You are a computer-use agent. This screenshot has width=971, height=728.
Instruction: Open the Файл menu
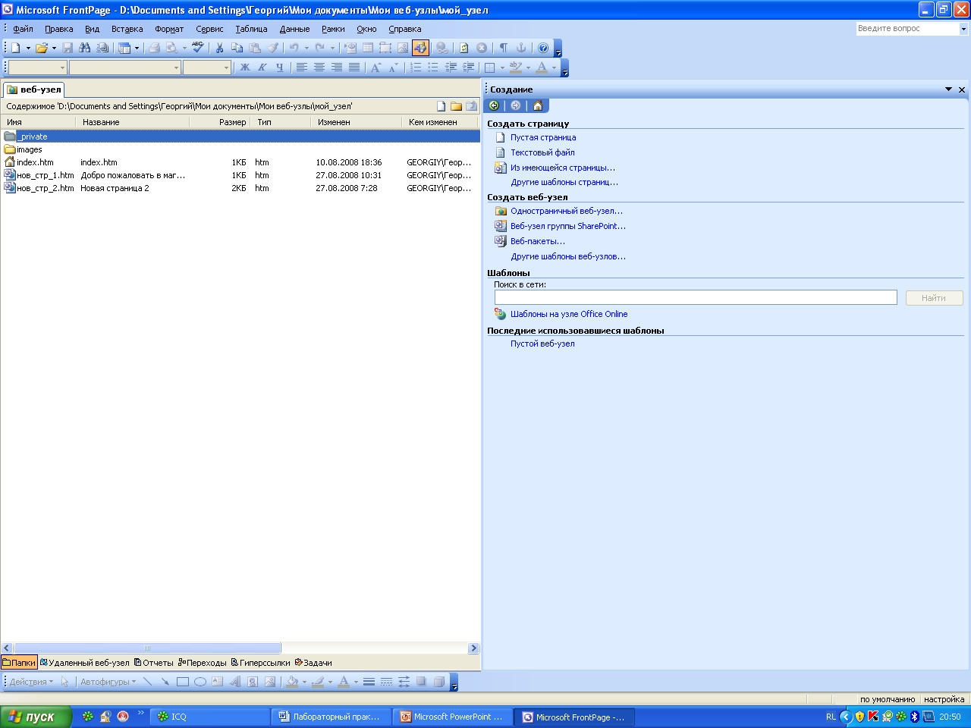coord(23,29)
